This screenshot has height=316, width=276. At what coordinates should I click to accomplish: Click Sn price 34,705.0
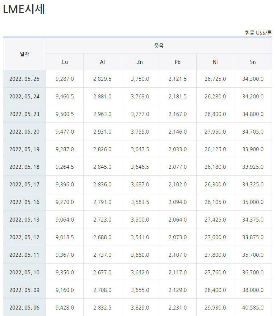pos(253,131)
